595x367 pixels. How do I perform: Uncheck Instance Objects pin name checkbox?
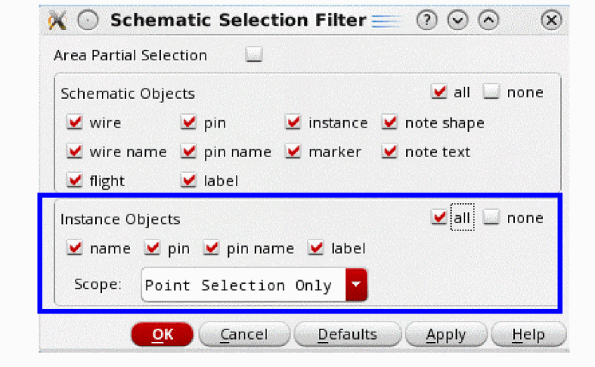pos(212,248)
